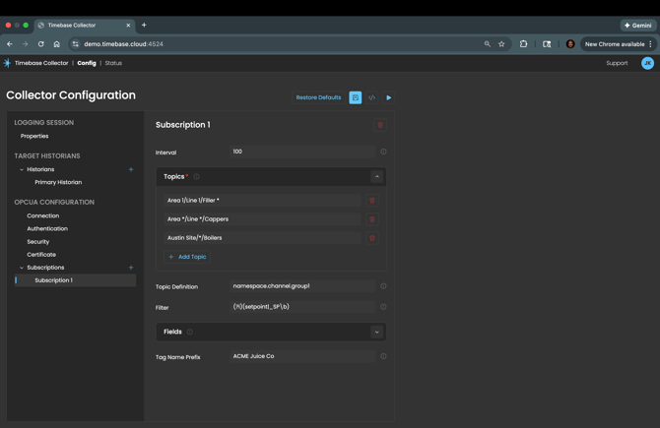Delete the Area 1/Line 1/Filler topic
This screenshot has height=428, width=660.
pyautogui.click(x=372, y=201)
